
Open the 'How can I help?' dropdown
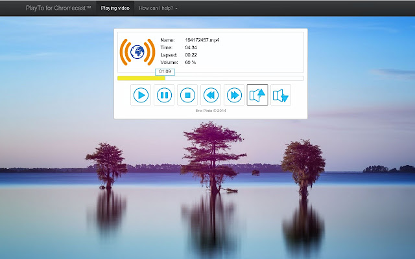pos(158,8)
